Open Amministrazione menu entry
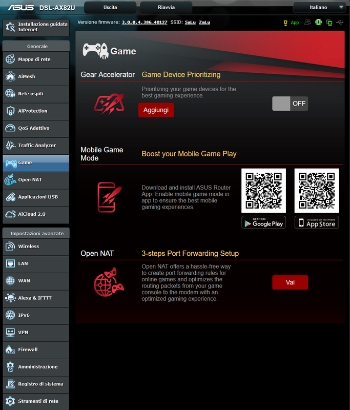 pos(36,367)
